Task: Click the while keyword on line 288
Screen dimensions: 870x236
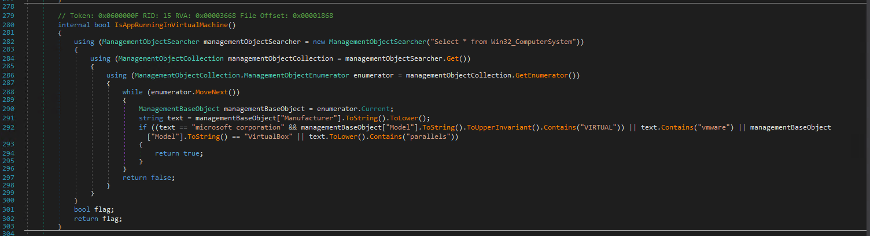Action: point(132,92)
